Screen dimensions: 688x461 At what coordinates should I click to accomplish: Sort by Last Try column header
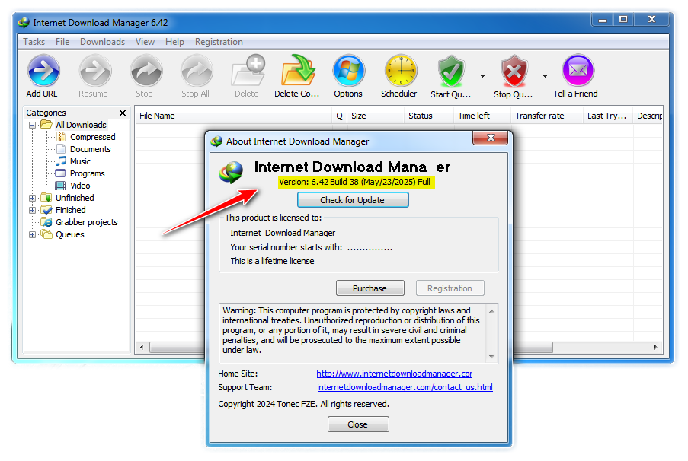(x=608, y=116)
